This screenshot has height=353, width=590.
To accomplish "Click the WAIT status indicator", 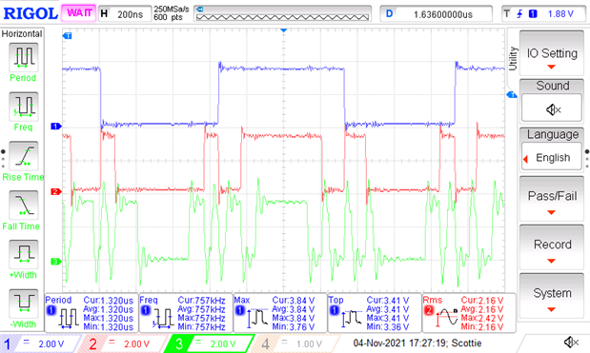I will pyautogui.click(x=79, y=13).
